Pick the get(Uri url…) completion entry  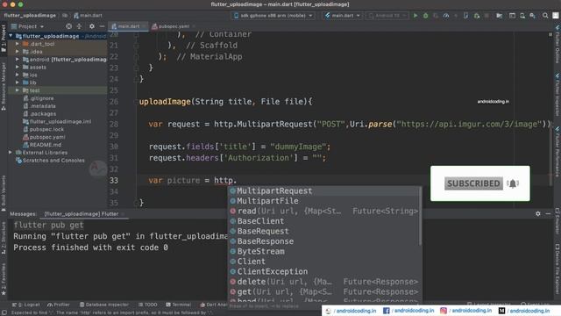pos(323,291)
